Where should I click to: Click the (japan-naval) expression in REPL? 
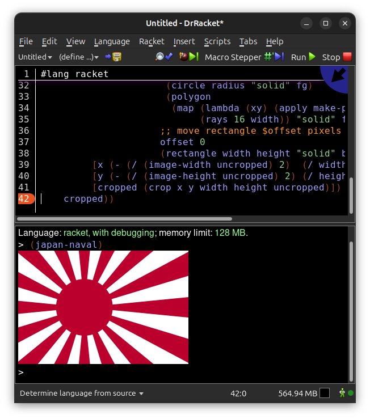pos(66,245)
